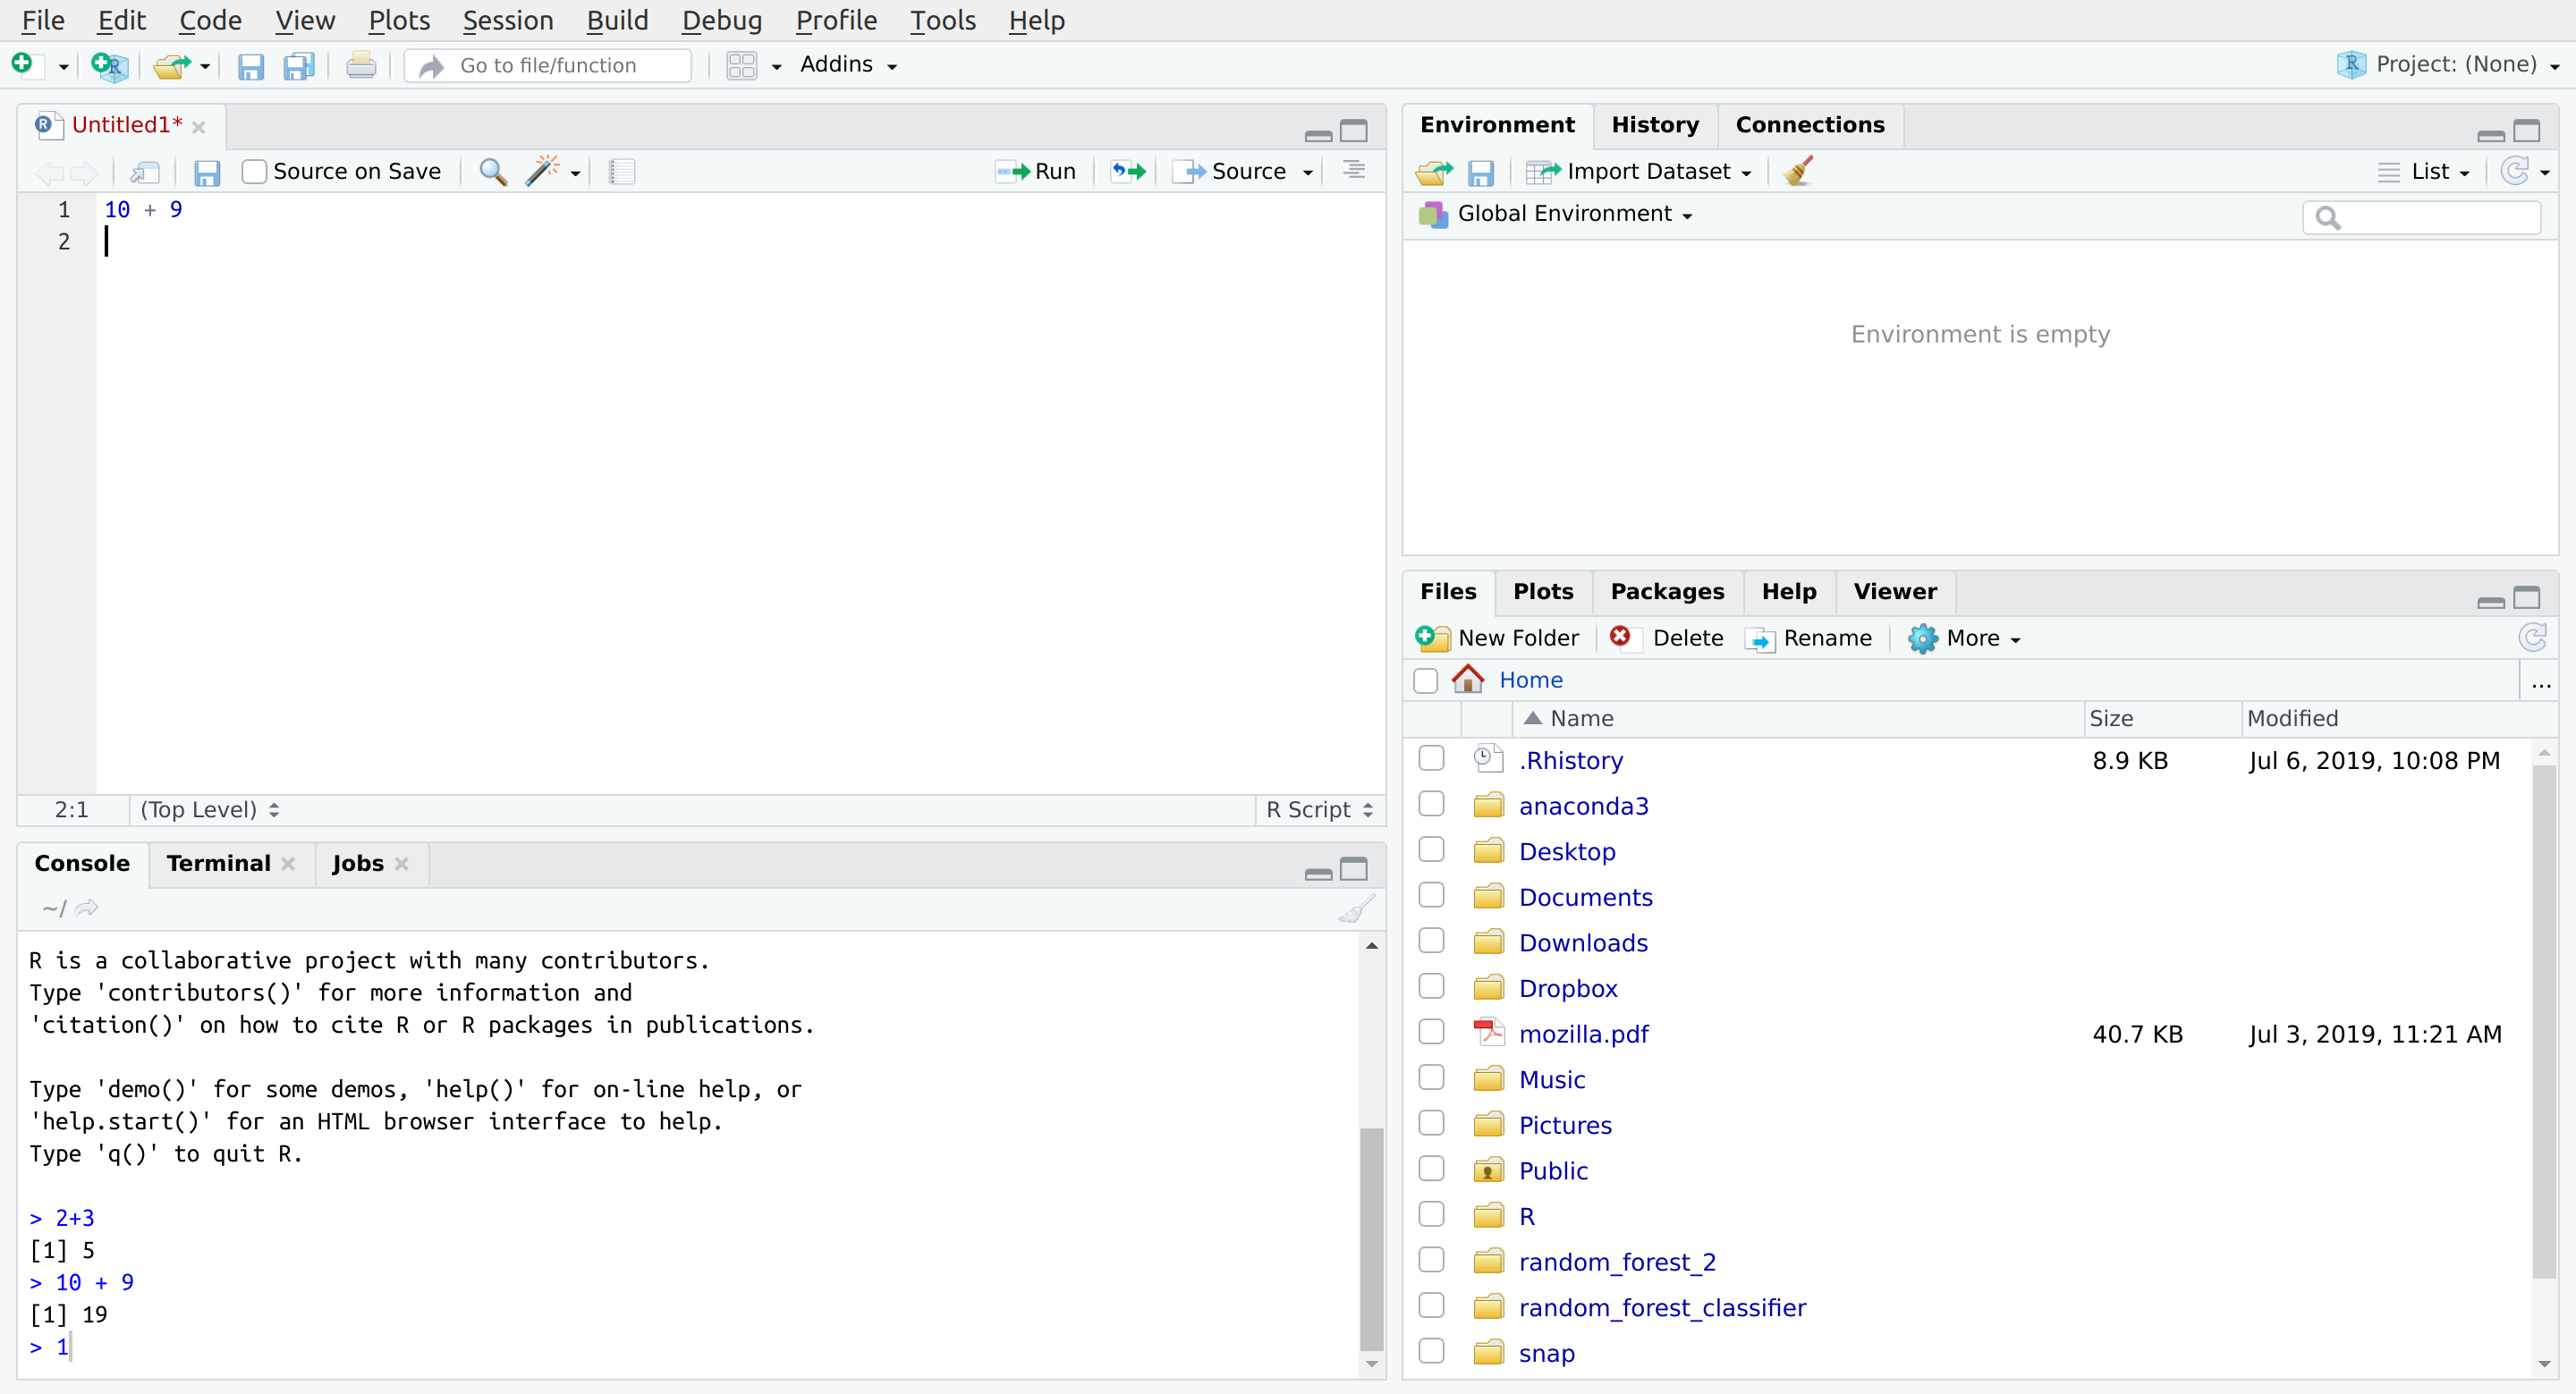
Task: Open the Tools menu
Action: click(x=942, y=20)
